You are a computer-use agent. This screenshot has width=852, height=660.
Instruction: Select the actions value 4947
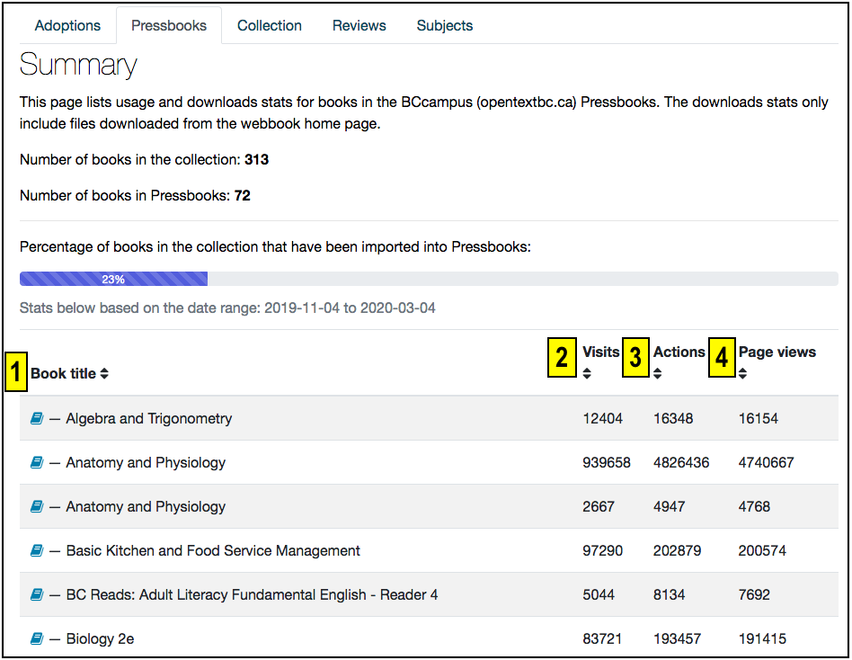[669, 506]
